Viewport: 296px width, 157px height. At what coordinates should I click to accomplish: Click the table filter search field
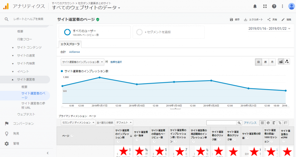click(221, 123)
